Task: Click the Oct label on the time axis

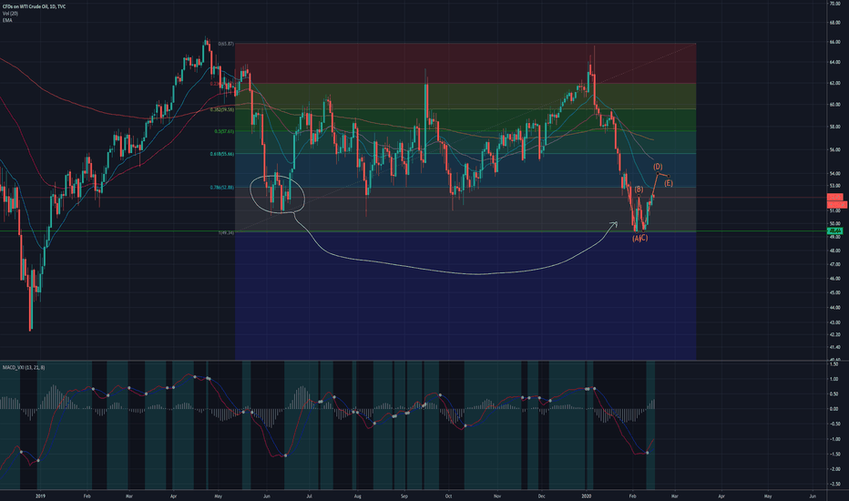Action: coord(448,496)
